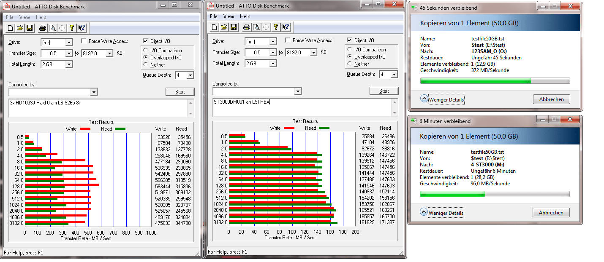The width and height of the screenshot is (604, 262).
Task: Click scrollbar of the 3x HD103SJ description box
Action: click(x=190, y=108)
